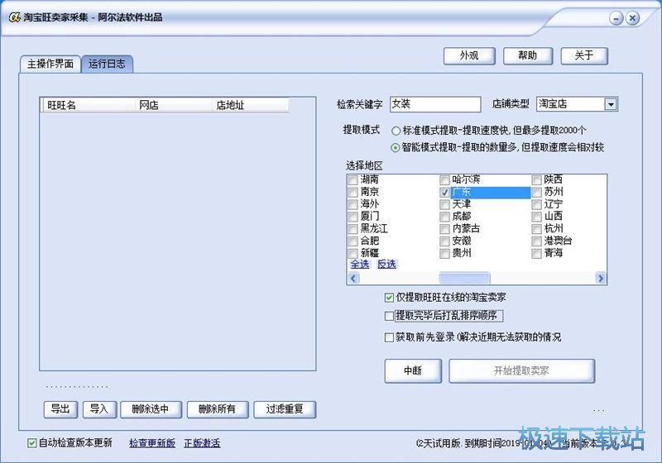Check the 成都 region checkbox
The width and height of the screenshot is (662, 463).
444,217
